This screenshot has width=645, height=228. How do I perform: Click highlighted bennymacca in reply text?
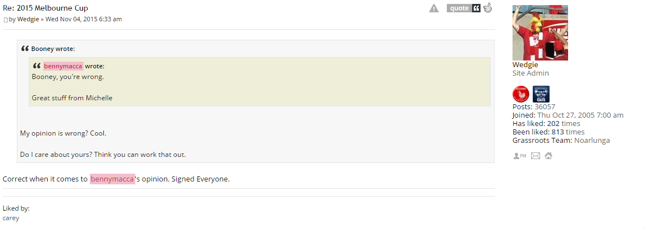112,179
